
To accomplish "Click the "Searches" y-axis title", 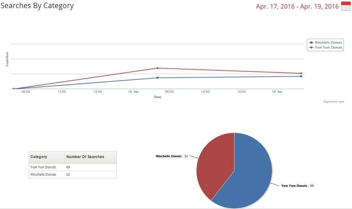I will [7, 59].
